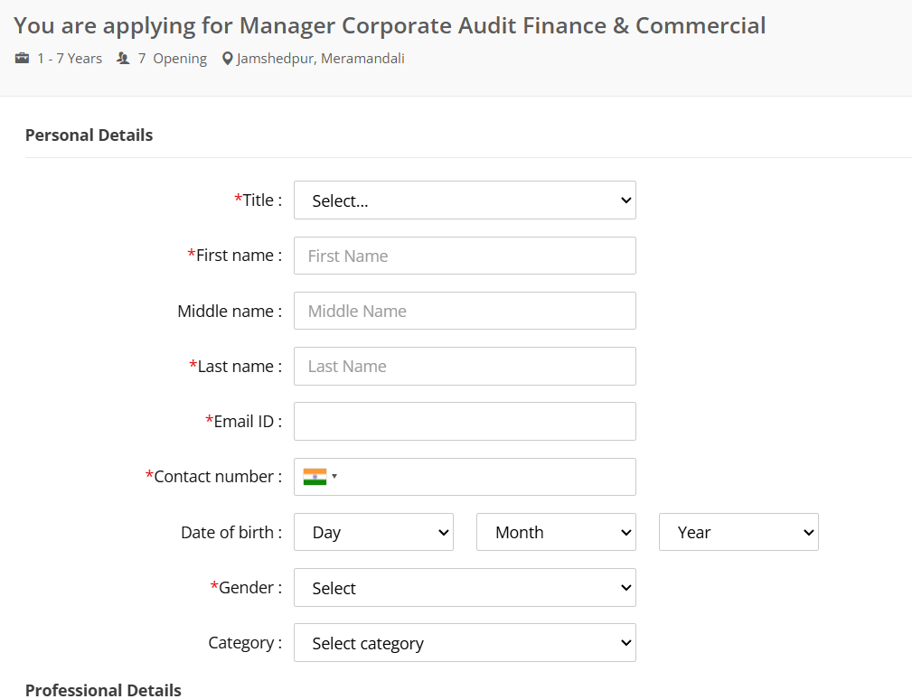912x699 pixels.
Task: Click the Personal Details section heading
Action: [89, 135]
